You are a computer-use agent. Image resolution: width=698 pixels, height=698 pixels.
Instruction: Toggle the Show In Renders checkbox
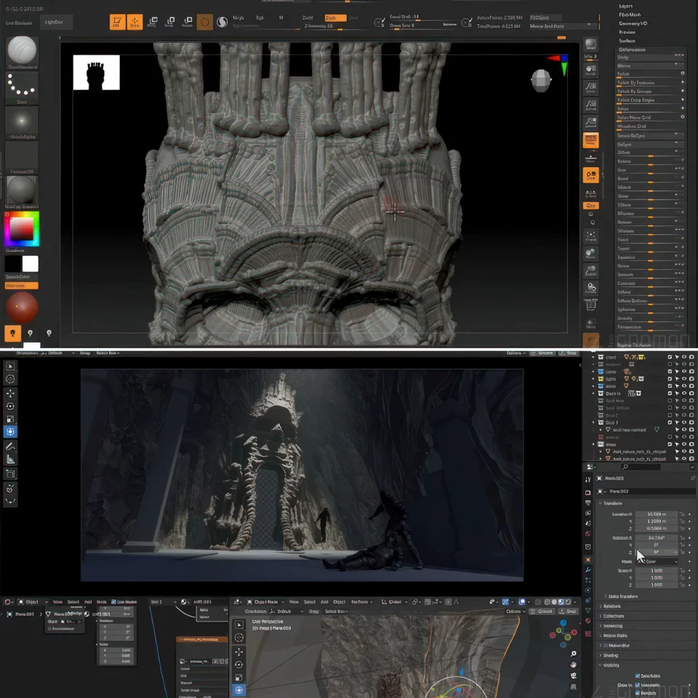tap(638, 693)
